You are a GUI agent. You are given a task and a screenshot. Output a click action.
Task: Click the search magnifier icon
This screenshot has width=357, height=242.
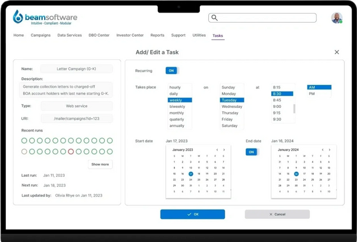point(215,18)
